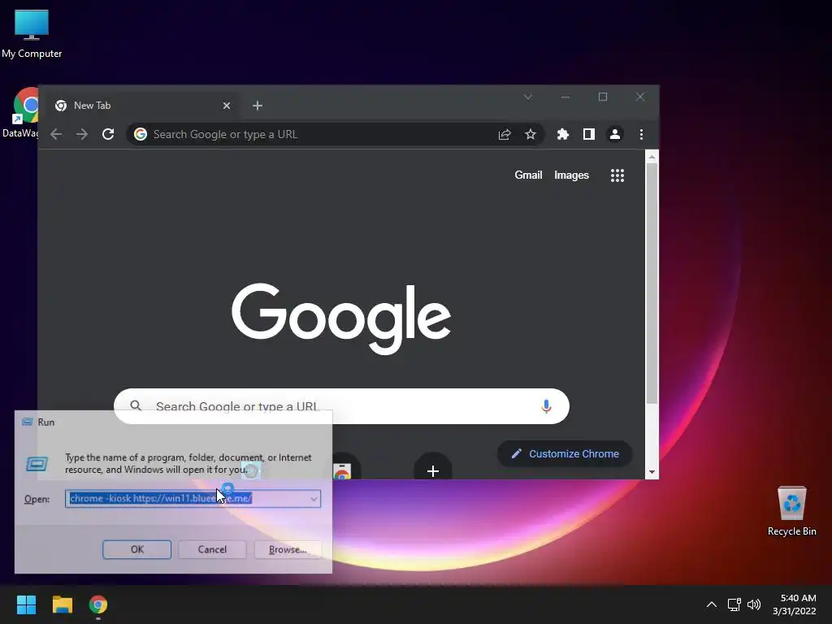
Task: Add a new shortcut plus tile
Action: (x=433, y=470)
